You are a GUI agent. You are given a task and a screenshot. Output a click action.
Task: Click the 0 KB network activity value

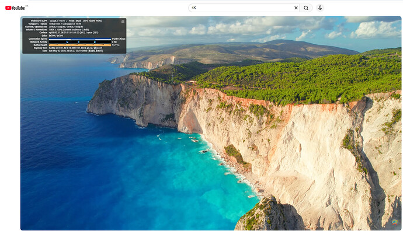[114, 42]
